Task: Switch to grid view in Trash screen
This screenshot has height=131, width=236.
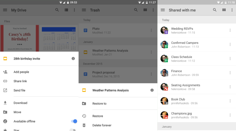Action: [145, 10]
